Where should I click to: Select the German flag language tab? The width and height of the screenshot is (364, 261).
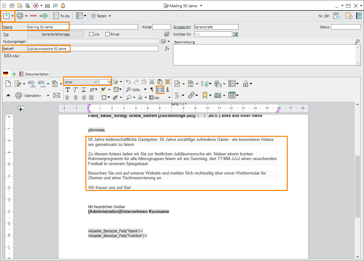pos(6,74)
